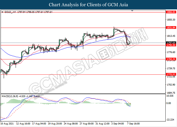Image resolution: width=177 pixels, height=127 pixels.
Task: Click the 1831.84 red price label
Action: (171, 27)
